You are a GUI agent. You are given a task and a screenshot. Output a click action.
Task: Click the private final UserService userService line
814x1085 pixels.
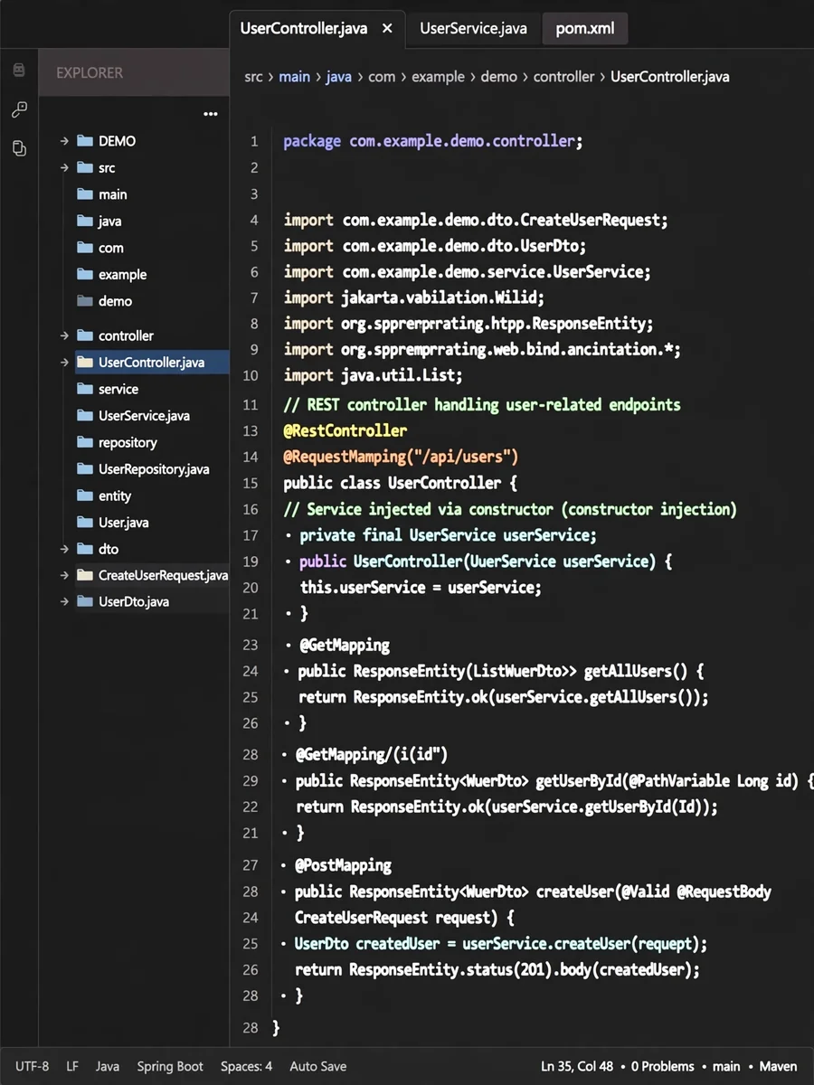coord(448,535)
